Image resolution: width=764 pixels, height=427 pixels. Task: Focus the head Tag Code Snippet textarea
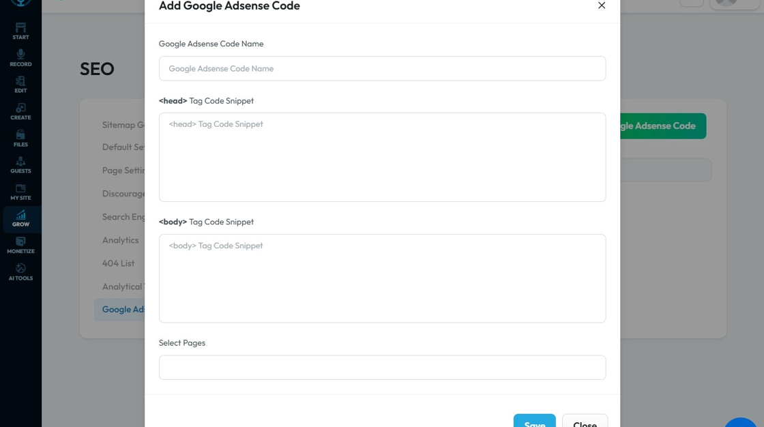click(382, 157)
